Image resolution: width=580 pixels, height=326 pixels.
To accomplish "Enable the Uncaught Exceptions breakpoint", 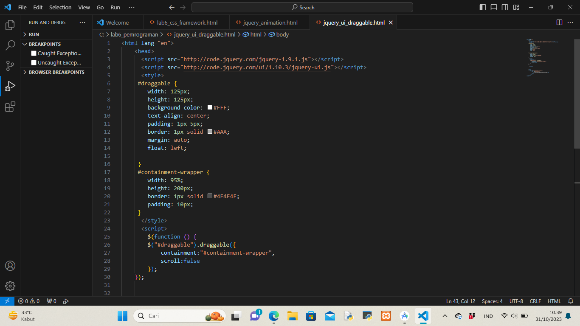I will (33, 62).
